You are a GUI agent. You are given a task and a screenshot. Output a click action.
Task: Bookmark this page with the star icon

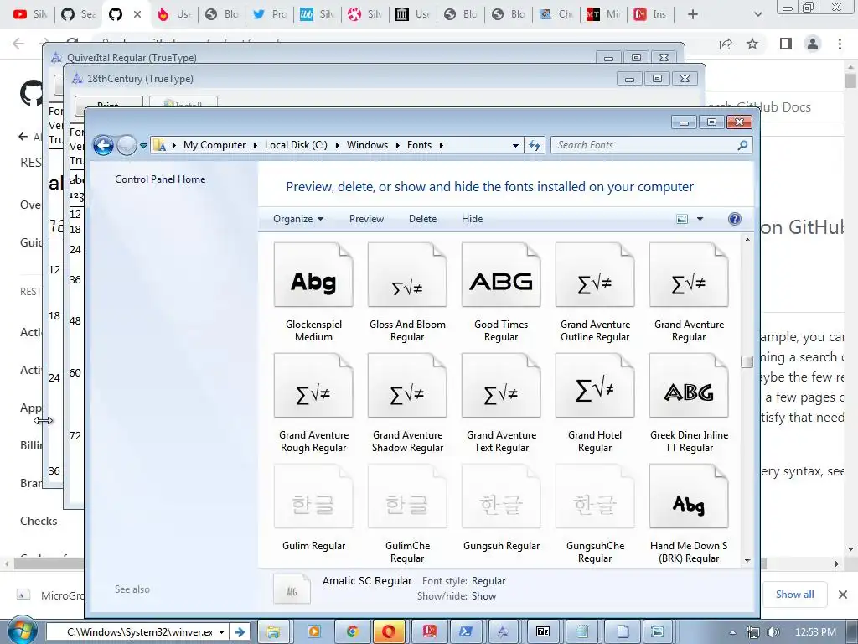752,44
